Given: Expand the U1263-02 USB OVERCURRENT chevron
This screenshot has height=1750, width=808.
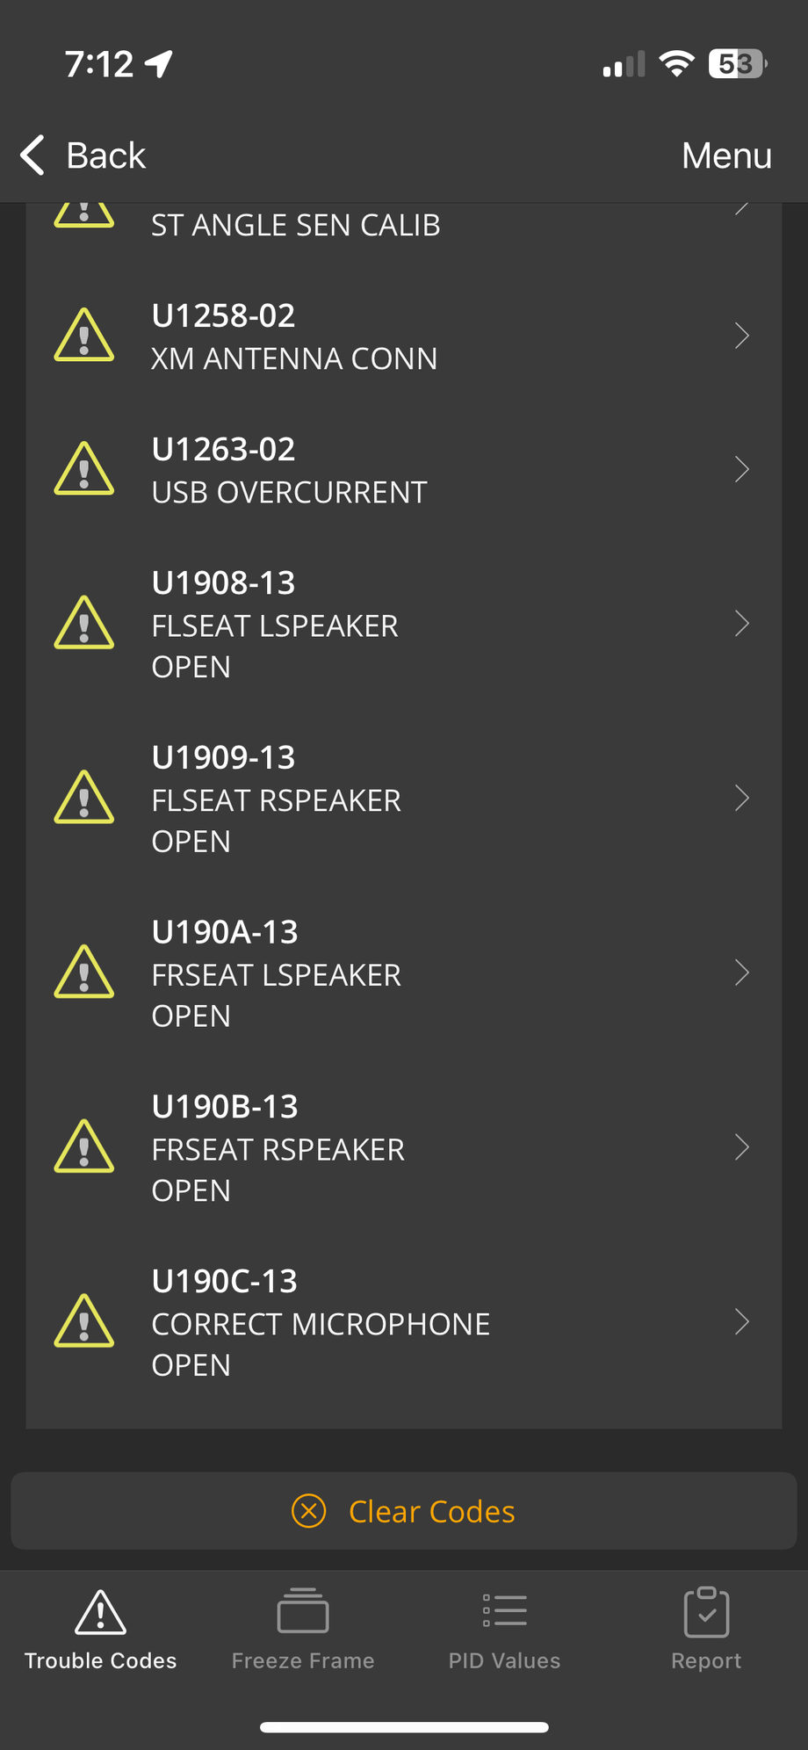Looking at the screenshot, I should coord(742,469).
